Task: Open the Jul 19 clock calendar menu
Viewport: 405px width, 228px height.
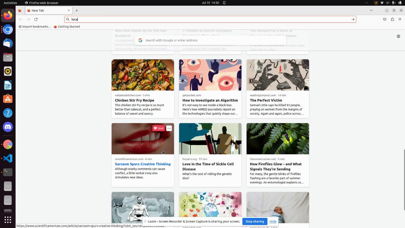Action: click(x=210, y=3)
